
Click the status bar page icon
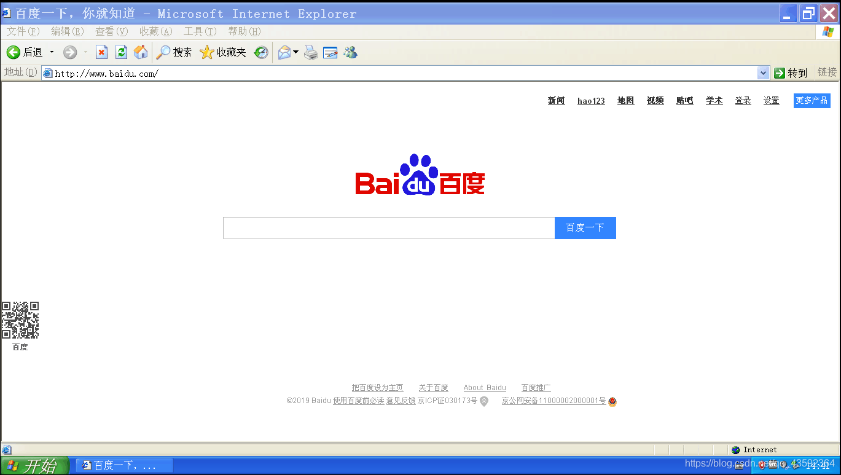(7, 450)
